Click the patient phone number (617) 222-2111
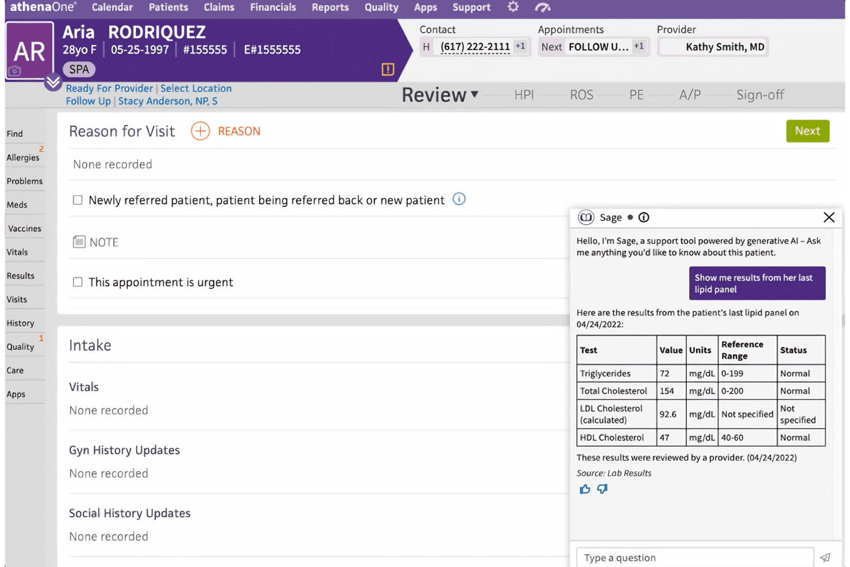 (475, 47)
